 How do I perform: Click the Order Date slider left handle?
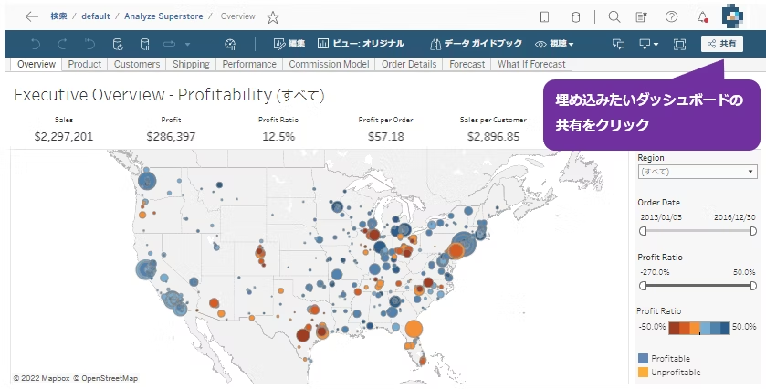point(643,231)
